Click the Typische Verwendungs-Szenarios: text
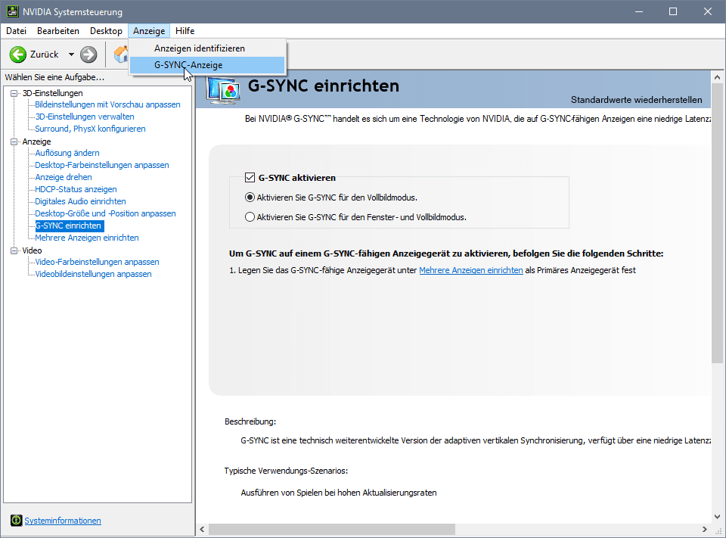 click(286, 471)
